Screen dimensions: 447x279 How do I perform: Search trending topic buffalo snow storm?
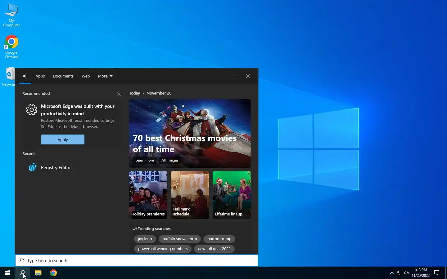point(180,239)
